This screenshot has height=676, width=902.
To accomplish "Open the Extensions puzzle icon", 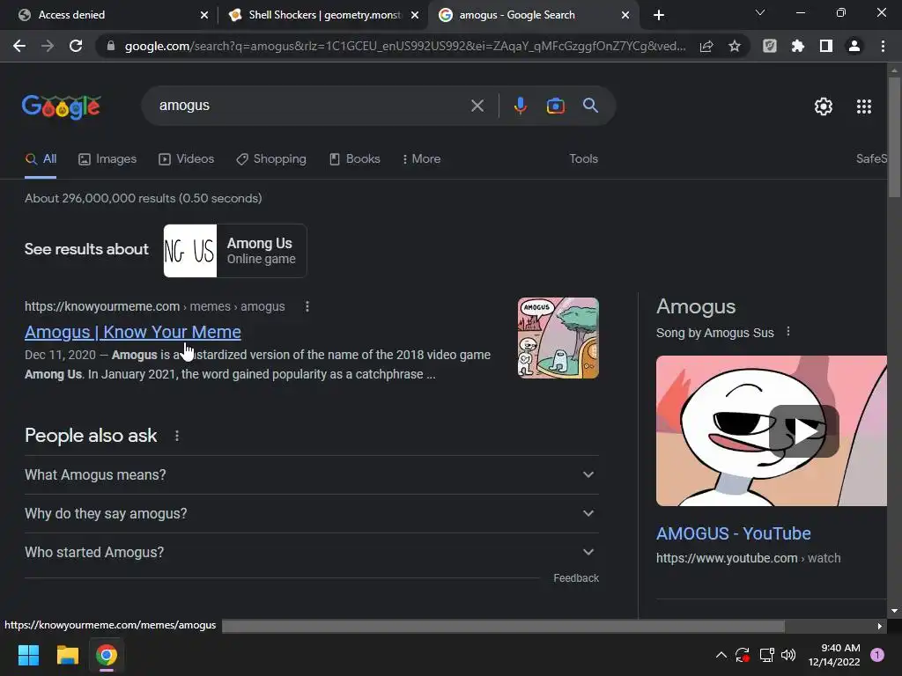I will point(798,46).
